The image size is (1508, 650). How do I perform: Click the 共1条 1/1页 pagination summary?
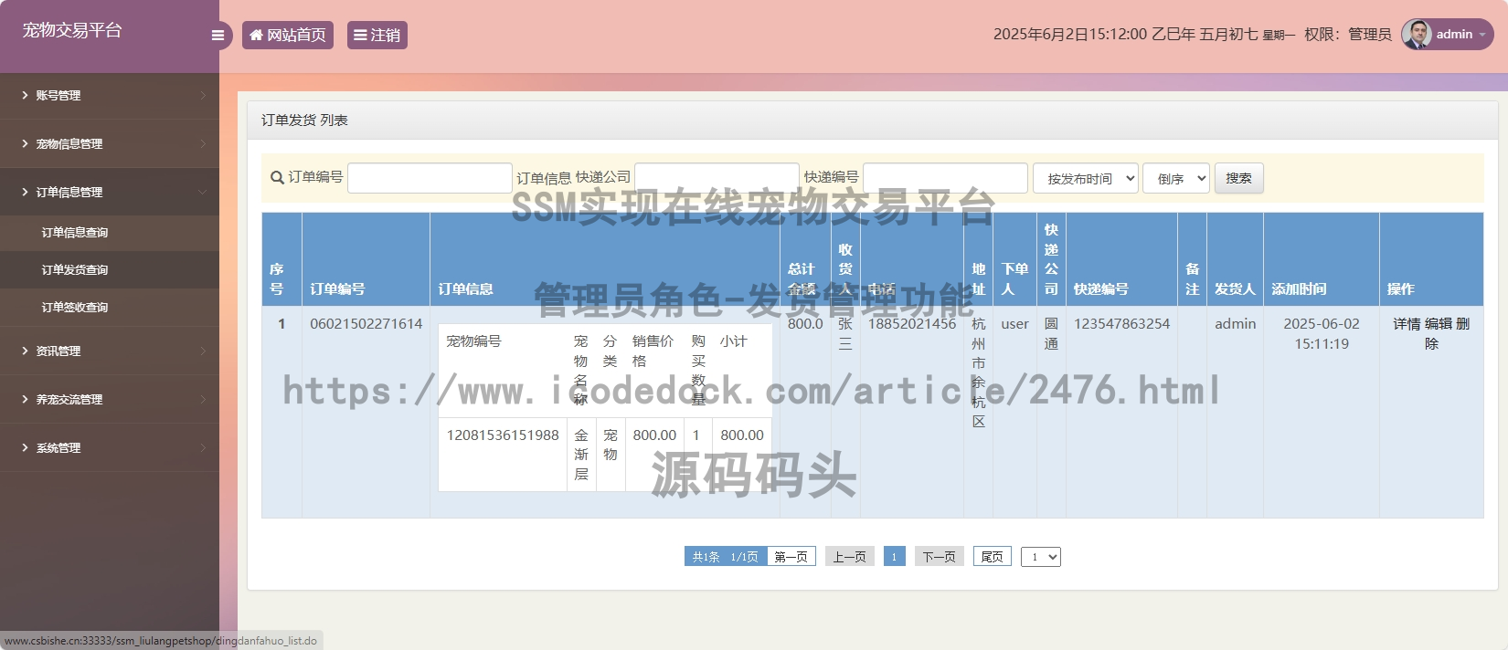(726, 557)
